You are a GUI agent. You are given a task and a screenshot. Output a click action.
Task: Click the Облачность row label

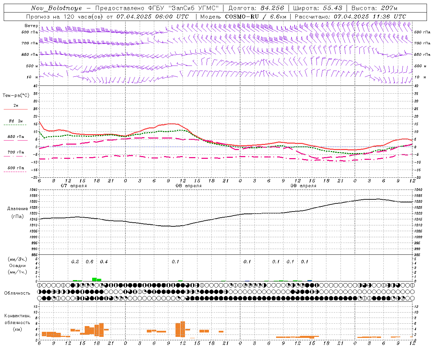17,293
